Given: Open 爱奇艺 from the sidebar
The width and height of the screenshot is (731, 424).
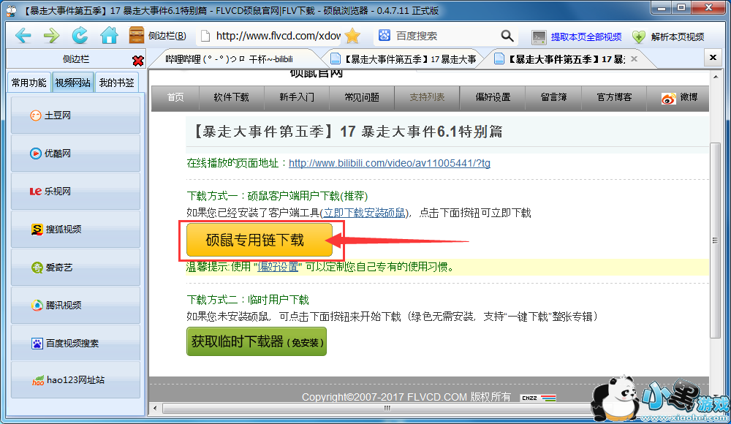Looking at the screenshot, I should 75,268.
